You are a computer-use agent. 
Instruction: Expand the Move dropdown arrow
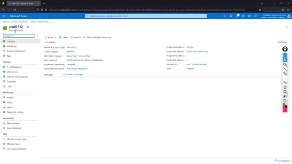55,37
